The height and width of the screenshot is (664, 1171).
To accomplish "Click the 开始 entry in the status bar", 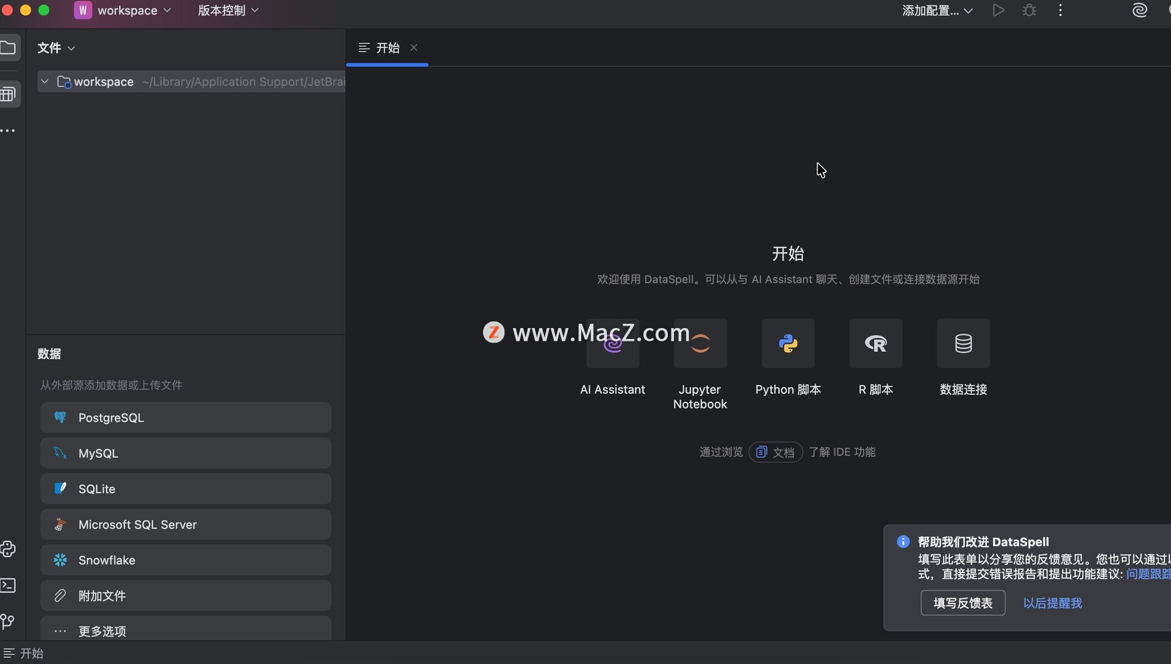I will (x=24, y=653).
